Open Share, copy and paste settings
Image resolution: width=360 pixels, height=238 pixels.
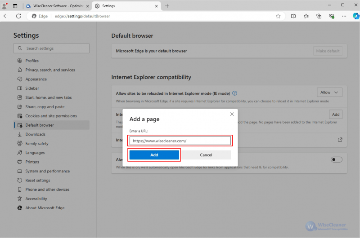pyautogui.click(x=51, y=107)
